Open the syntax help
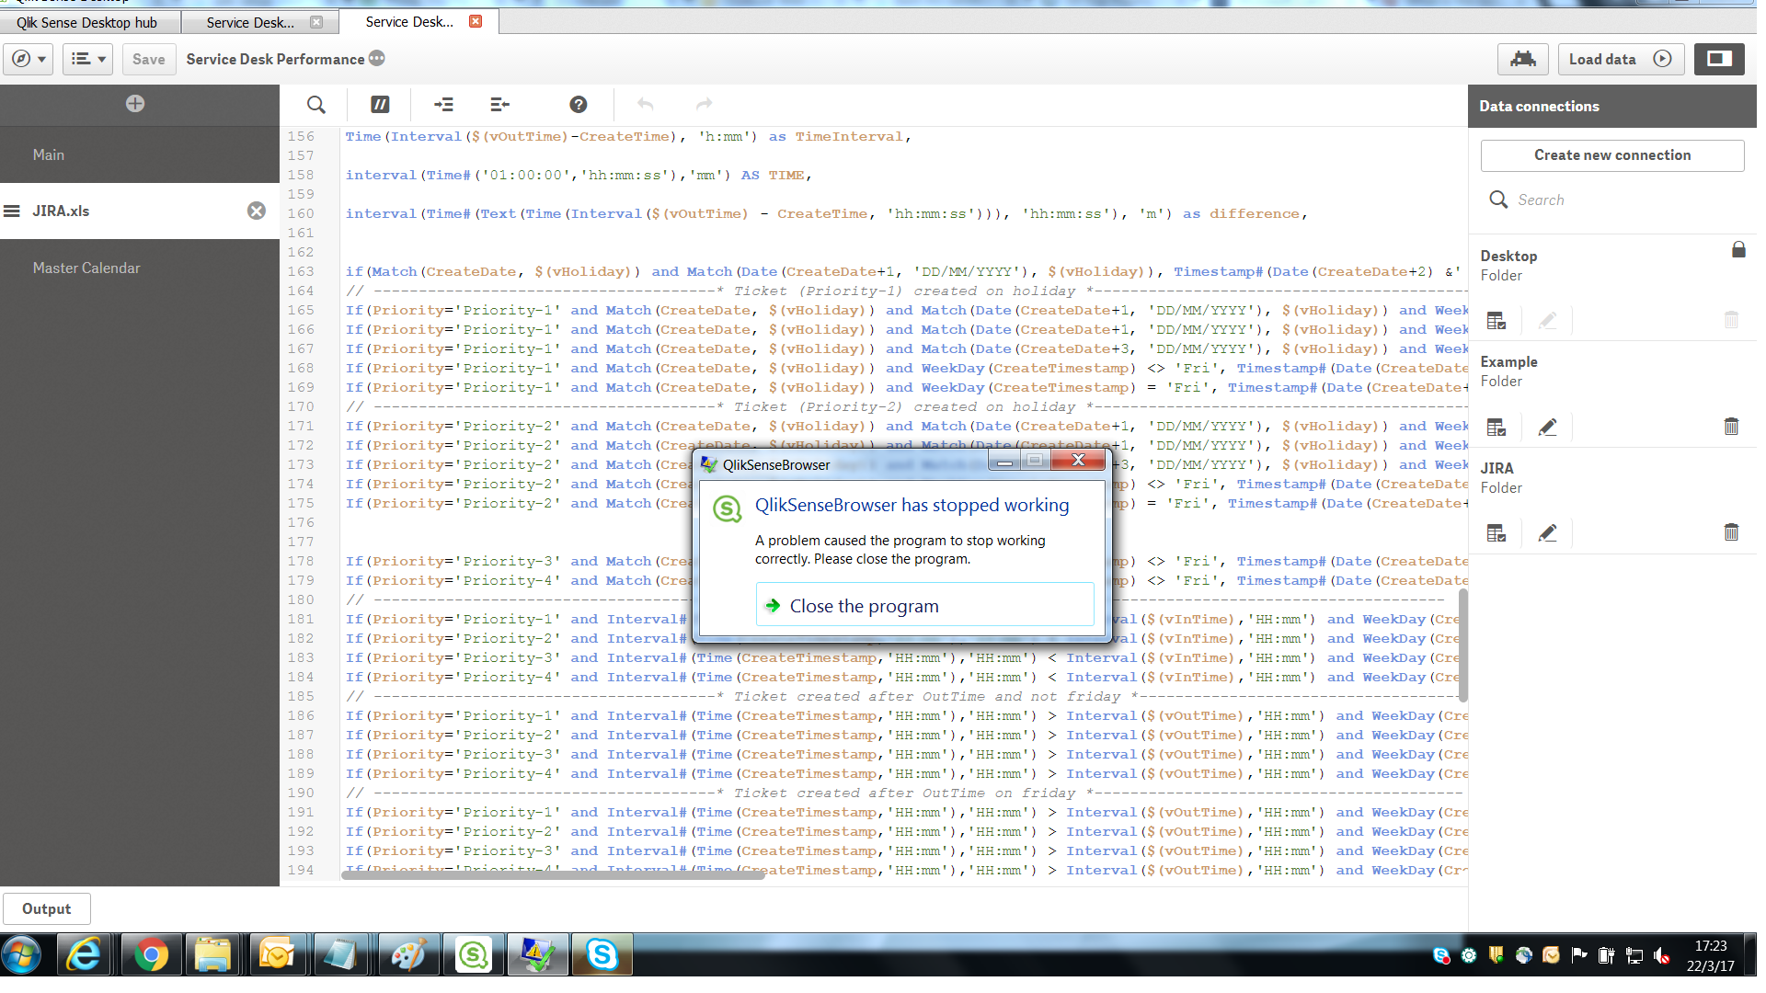1766x993 pixels. tap(578, 105)
